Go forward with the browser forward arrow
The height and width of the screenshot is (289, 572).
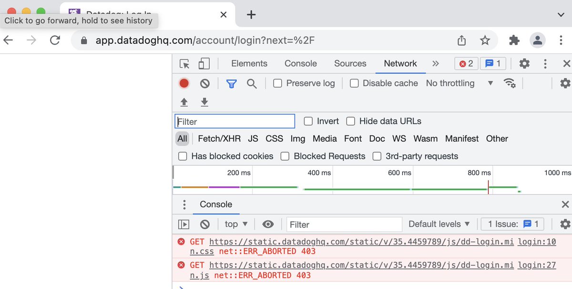pos(31,40)
